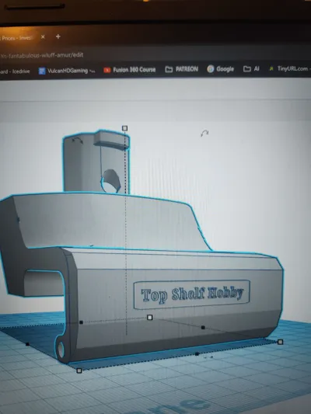Image resolution: width=311 pixels, height=414 pixels.
Task: Open a new browser tab
Action: [58, 37]
